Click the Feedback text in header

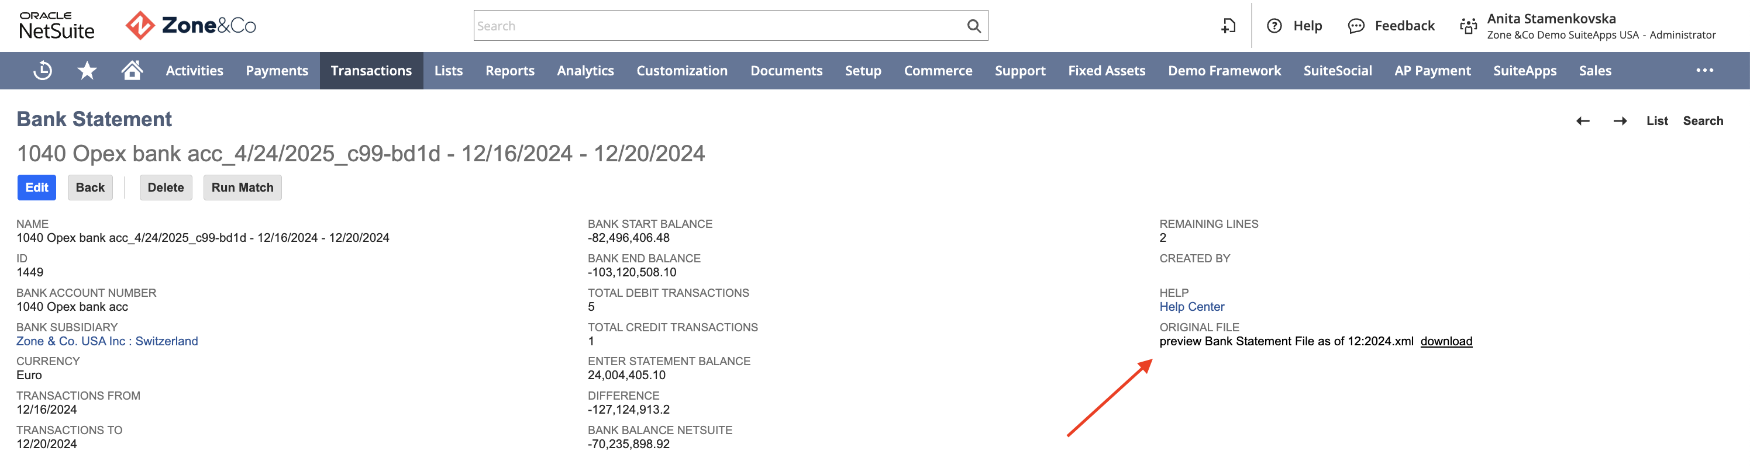1404,26
